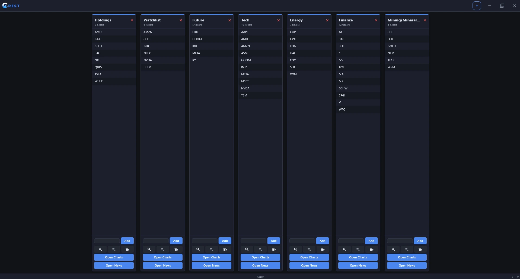This screenshot has width=520, height=279.
Task: Click the clear-all trash icon in Tech panel
Action: 274,249
